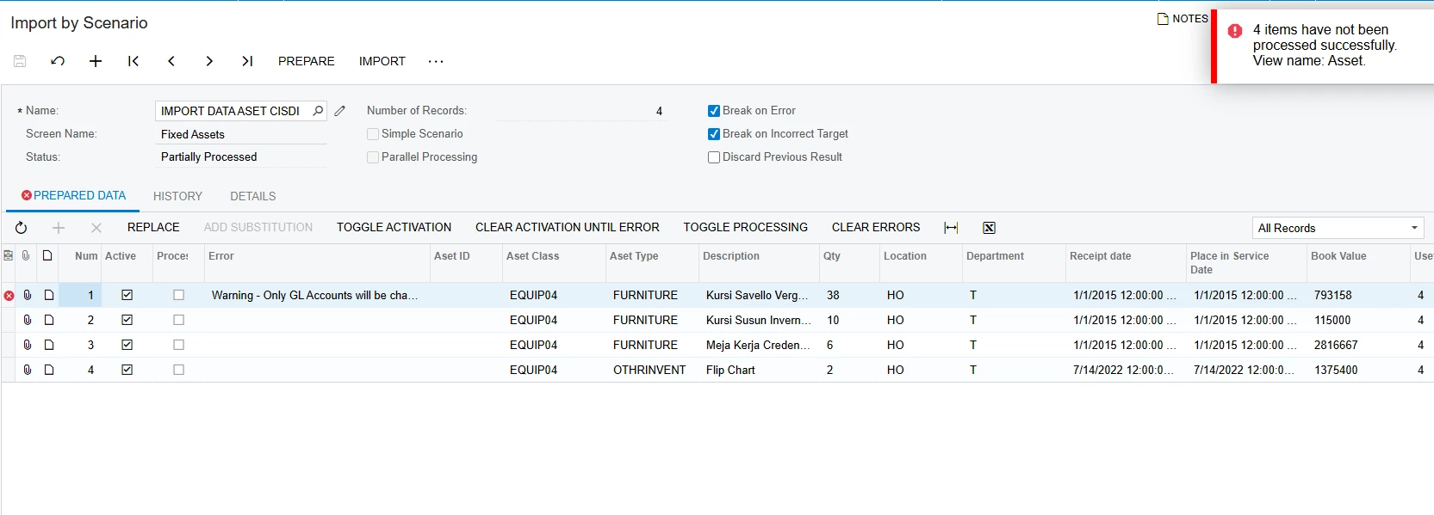
Task: Click the note icon on row 4
Action: 49,370
